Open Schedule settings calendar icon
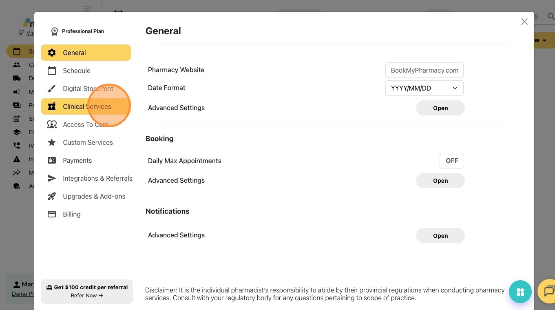 [52, 71]
